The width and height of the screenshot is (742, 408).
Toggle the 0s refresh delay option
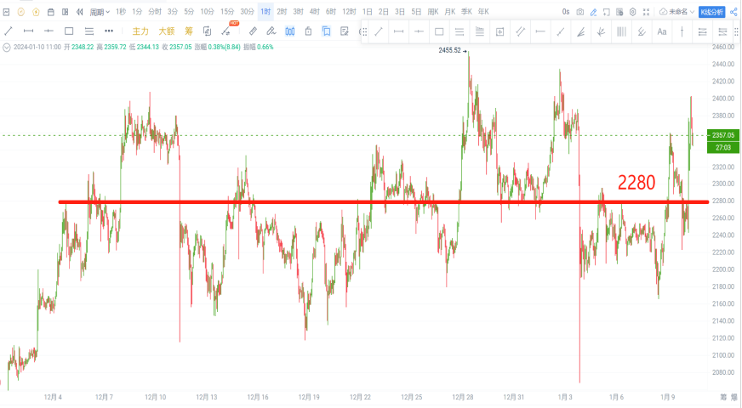566,12
